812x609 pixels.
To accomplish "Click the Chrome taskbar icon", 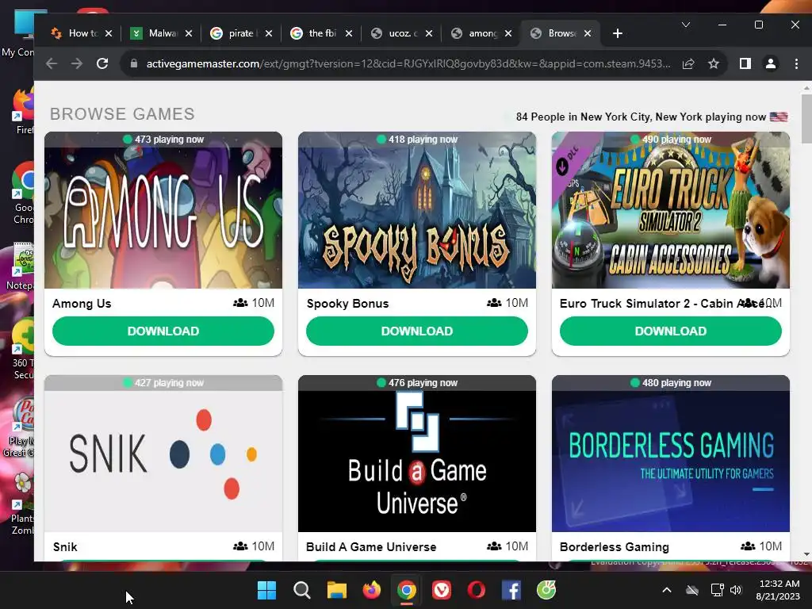I will pyautogui.click(x=407, y=590).
